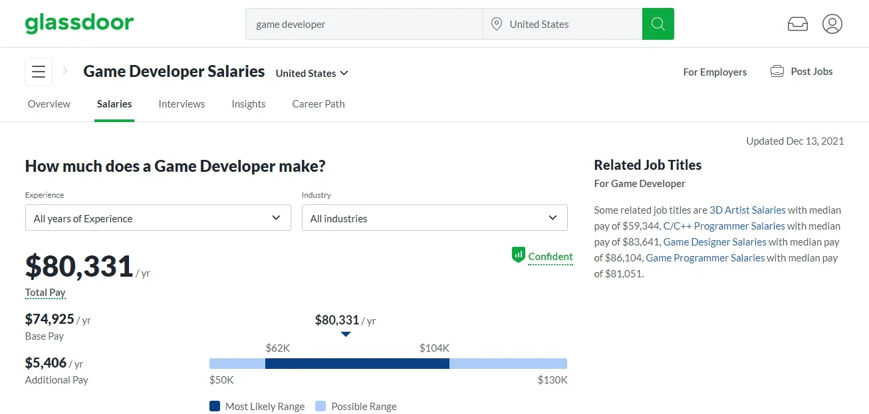This screenshot has height=414, width=869.
Task: Click the green Confident badge icon
Action: [x=518, y=255]
